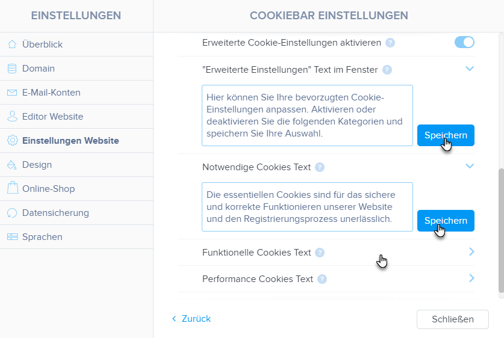The width and height of the screenshot is (504, 338).
Task: Click help icon next to Performance Cookies Text
Action: (322, 279)
